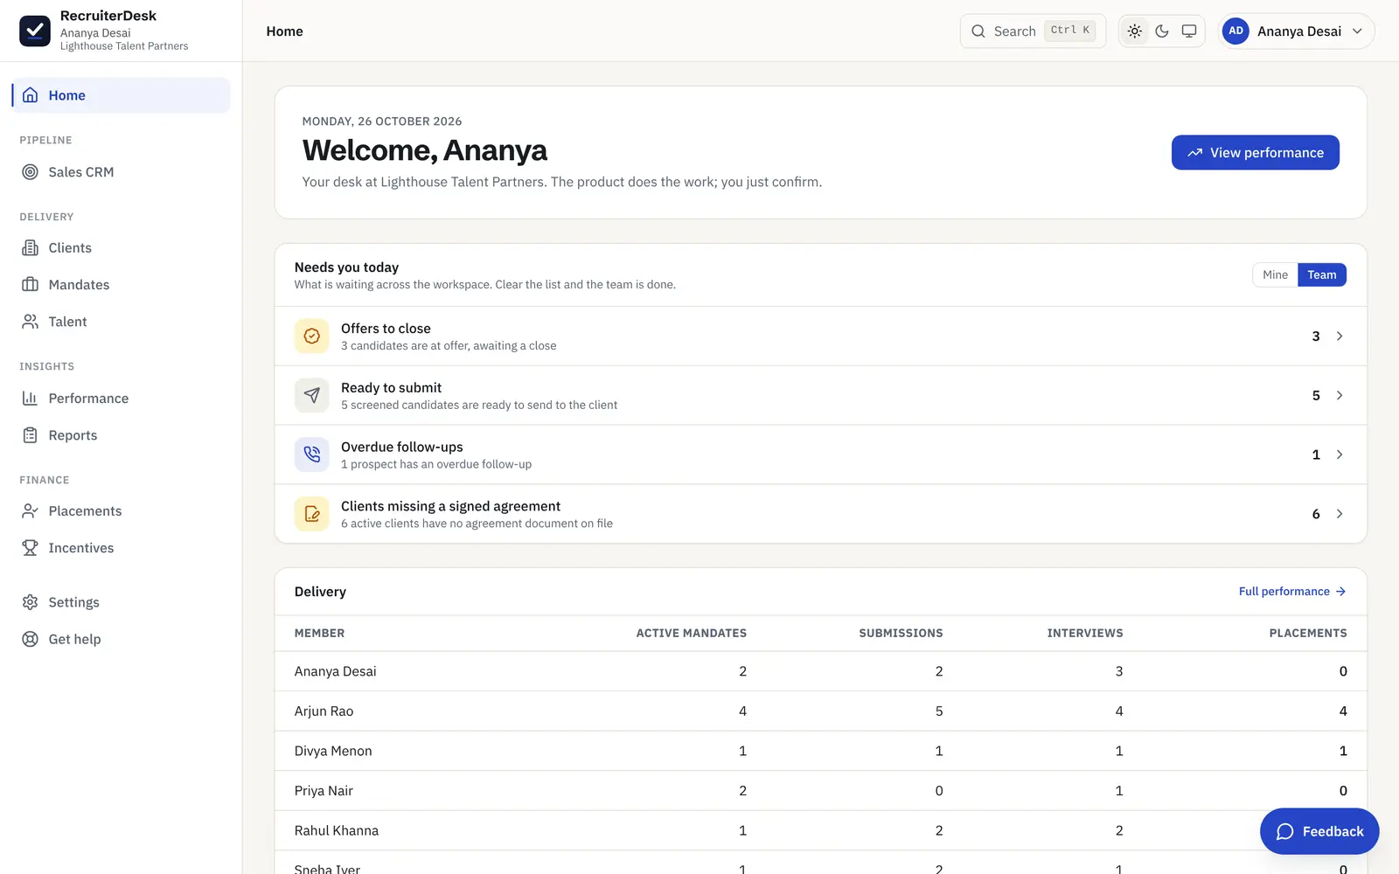The width and height of the screenshot is (1399, 874).
Task: Click the Performance bar chart icon
Action: (x=31, y=399)
